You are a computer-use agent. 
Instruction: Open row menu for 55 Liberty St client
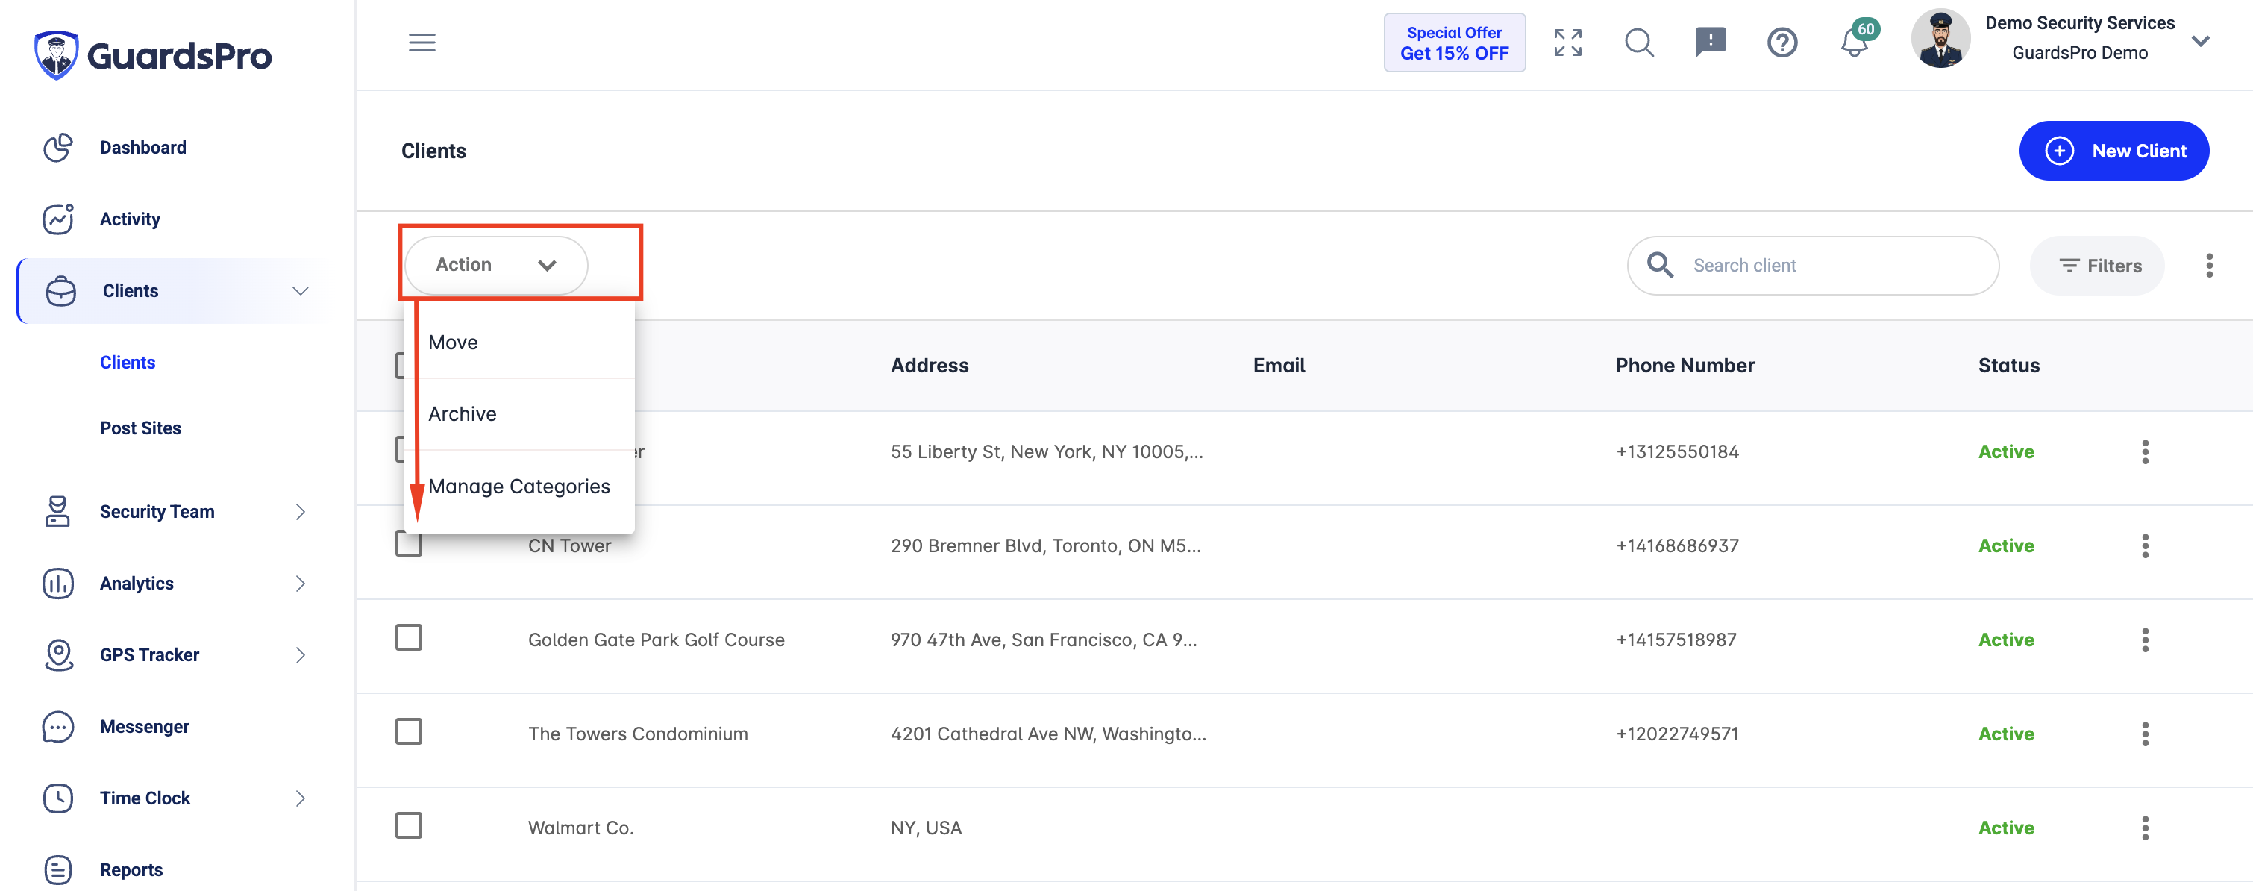[2145, 451]
